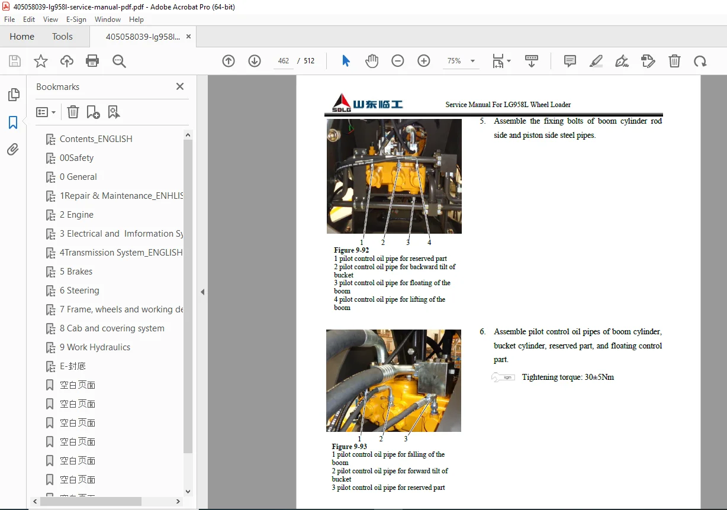
Task: Open bookmarks options list dropdown
Action: point(46,112)
